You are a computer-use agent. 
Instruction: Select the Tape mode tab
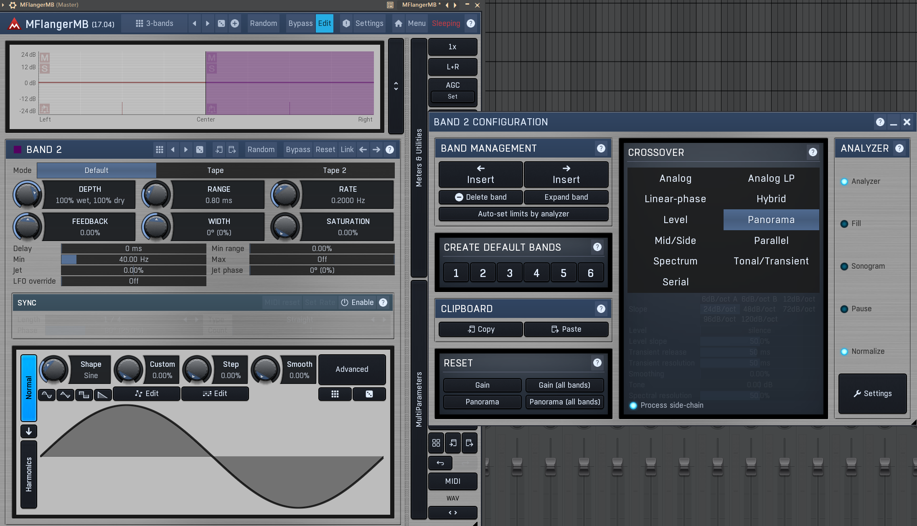click(216, 170)
